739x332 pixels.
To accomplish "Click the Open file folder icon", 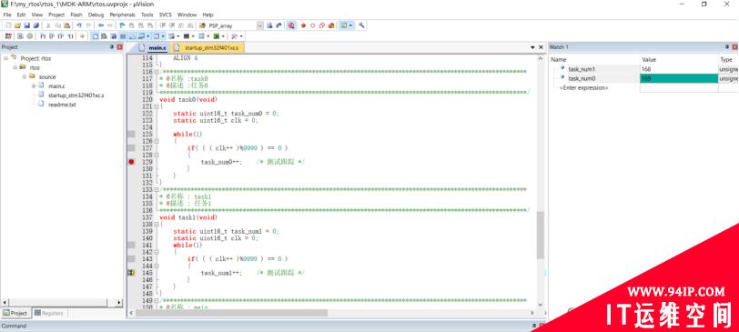I will (x=17, y=25).
